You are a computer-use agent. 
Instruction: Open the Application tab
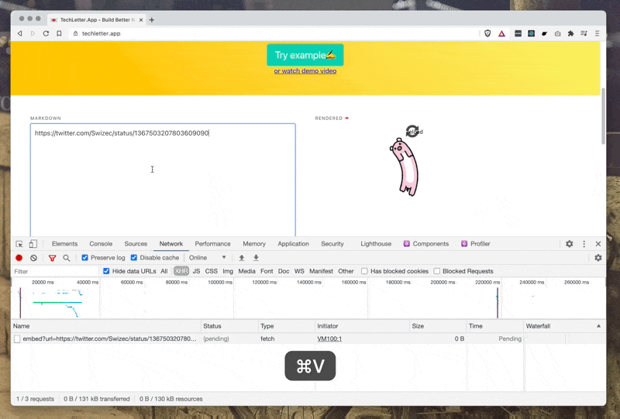(293, 244)
